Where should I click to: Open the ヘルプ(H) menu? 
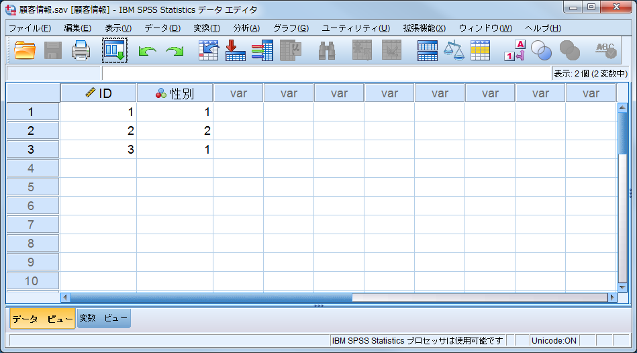click(543, 28)
